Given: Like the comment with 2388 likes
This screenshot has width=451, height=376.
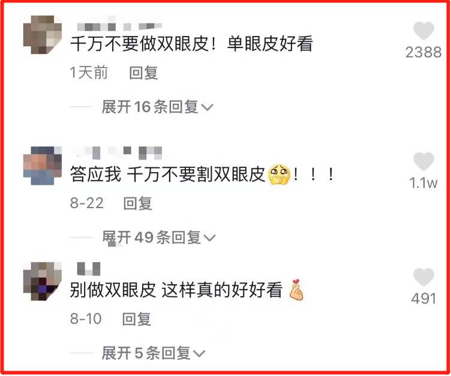Looking at the screenshot, I should (423, 31).
